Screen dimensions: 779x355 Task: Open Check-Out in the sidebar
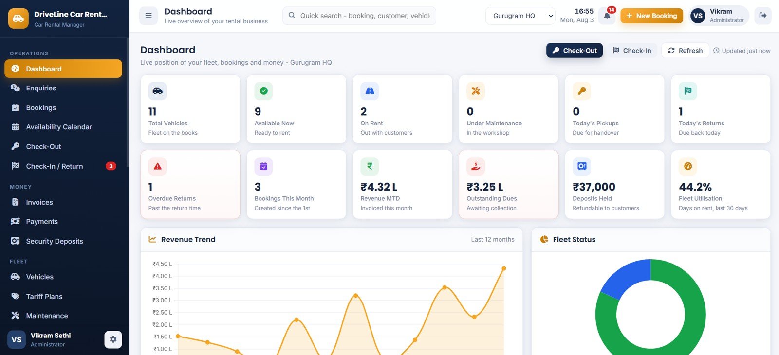tap(63, 146)
